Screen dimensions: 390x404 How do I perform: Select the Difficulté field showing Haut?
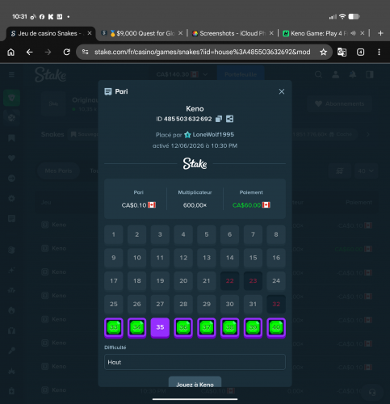pyautogui.click(x=195, y=362)
